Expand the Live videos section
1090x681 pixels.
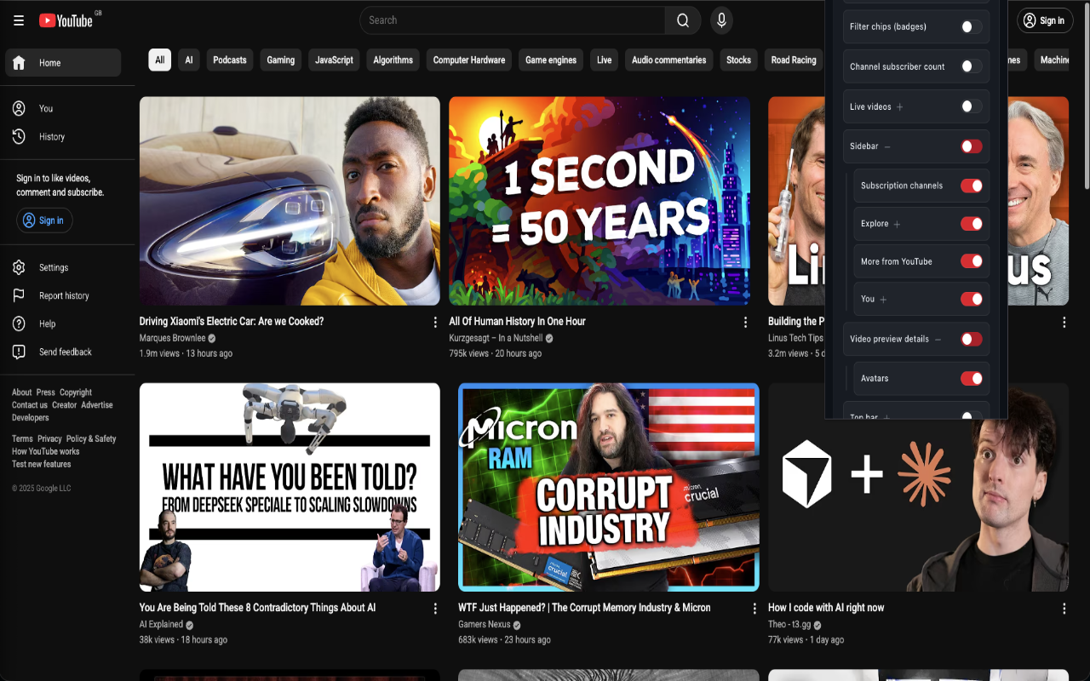pyautogui.click(x=900, y=107)
